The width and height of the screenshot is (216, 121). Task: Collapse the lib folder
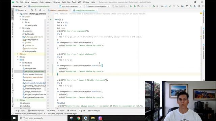coord(18,60)
